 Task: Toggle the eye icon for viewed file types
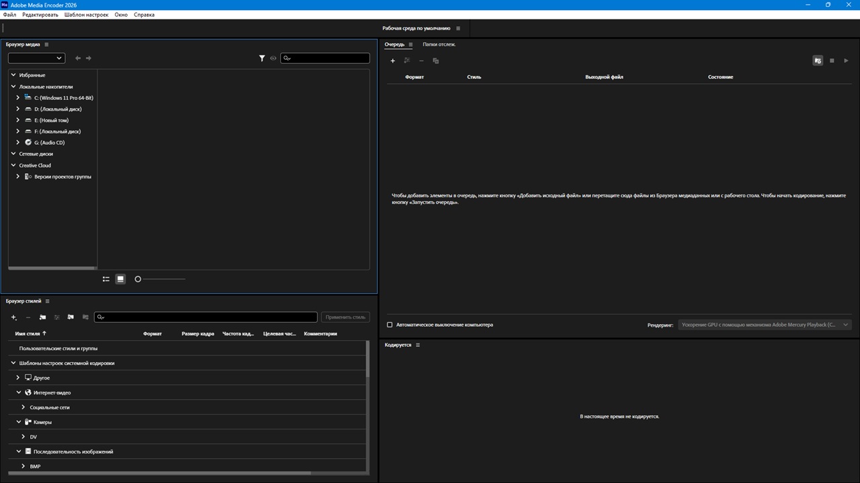273,58
